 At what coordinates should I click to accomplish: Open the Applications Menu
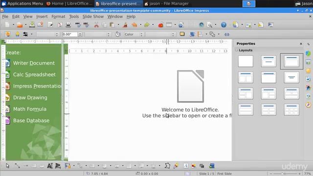(22, 3)
